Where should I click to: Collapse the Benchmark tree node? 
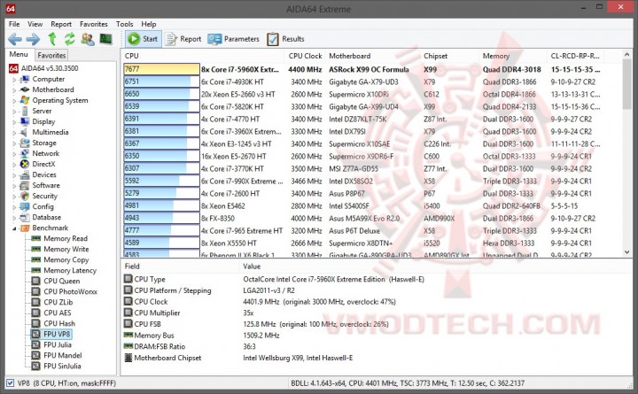14,228
